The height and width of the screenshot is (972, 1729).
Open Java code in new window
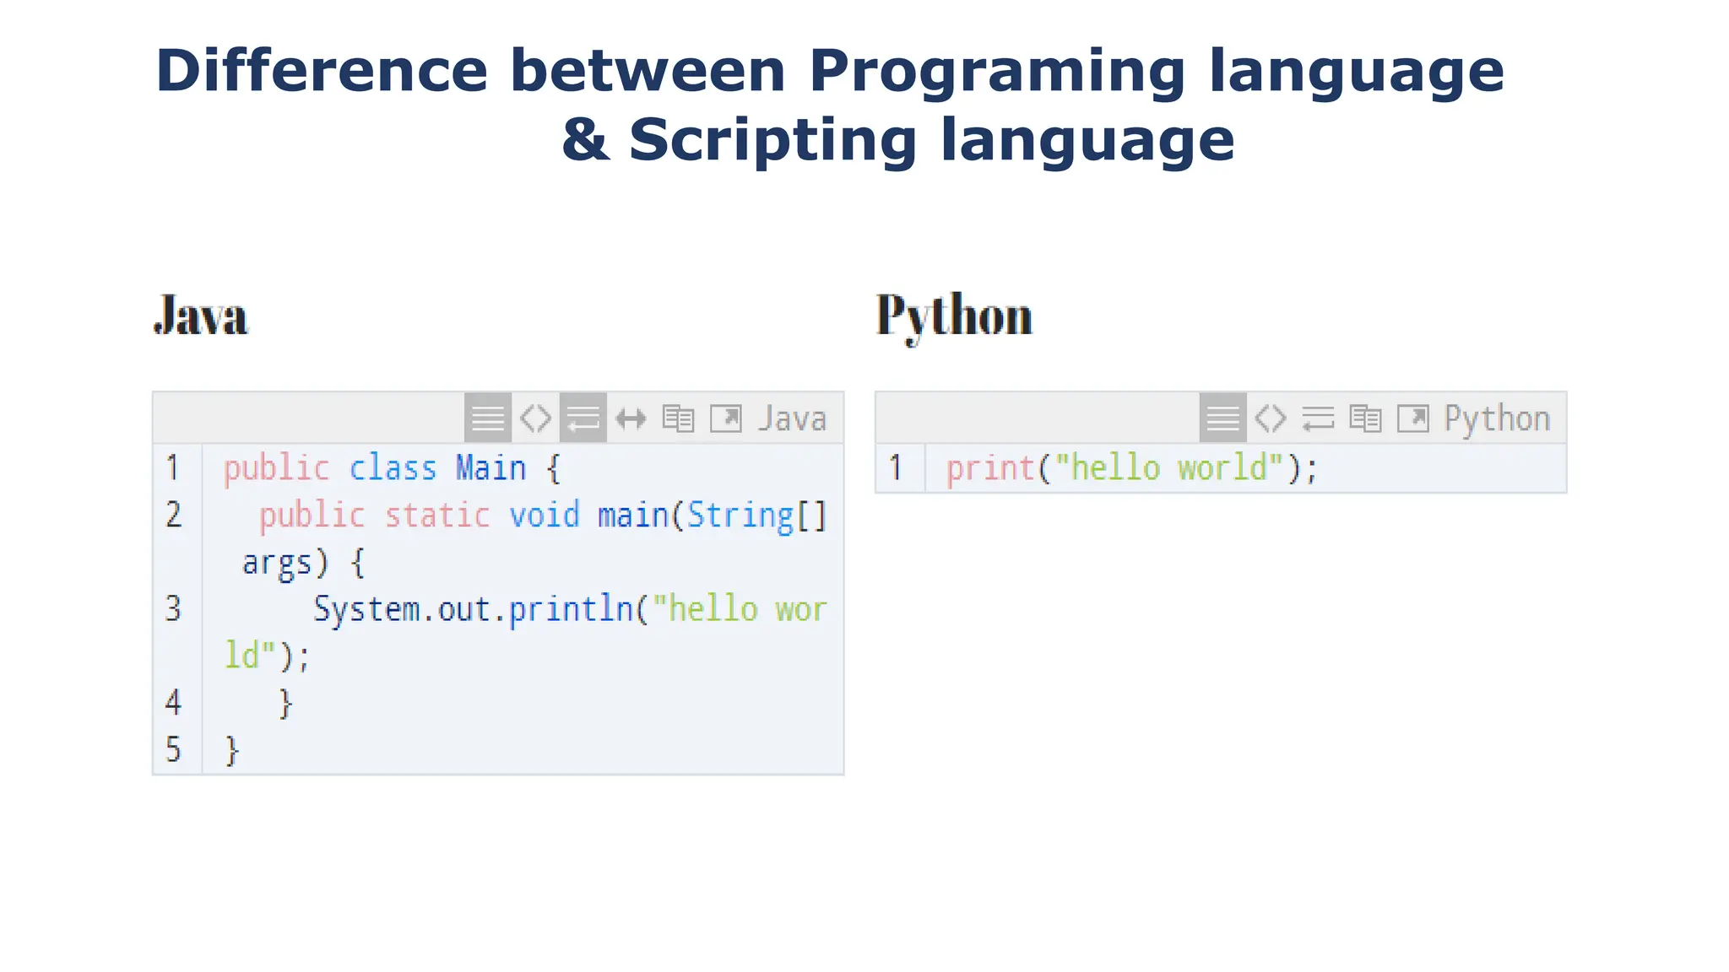(726, 418)
